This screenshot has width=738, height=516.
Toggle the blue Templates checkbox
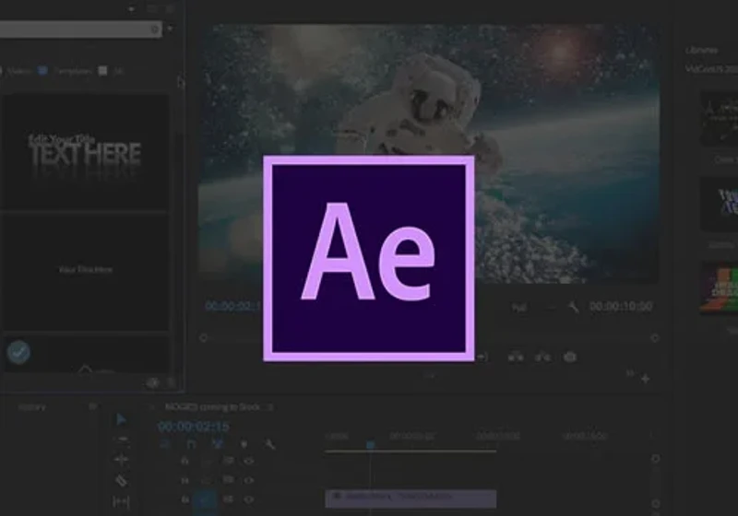tap(42, 71)
